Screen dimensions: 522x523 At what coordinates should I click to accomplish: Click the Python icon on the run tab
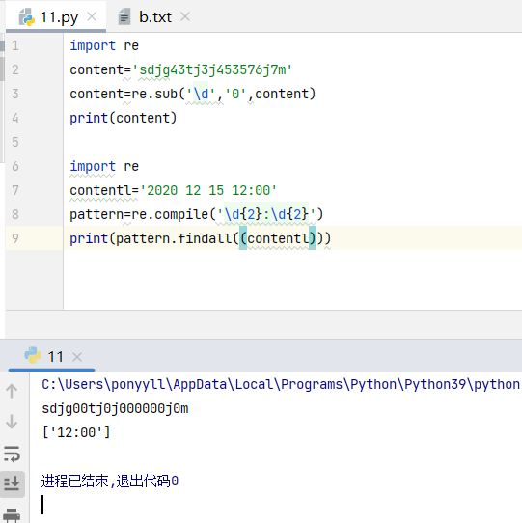[33, 355]
